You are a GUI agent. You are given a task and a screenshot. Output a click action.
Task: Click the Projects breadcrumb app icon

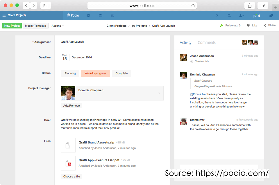[133, 26]
